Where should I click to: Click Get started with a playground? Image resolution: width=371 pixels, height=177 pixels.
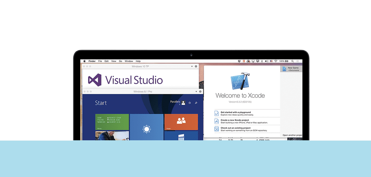click(x=247, y=113)
